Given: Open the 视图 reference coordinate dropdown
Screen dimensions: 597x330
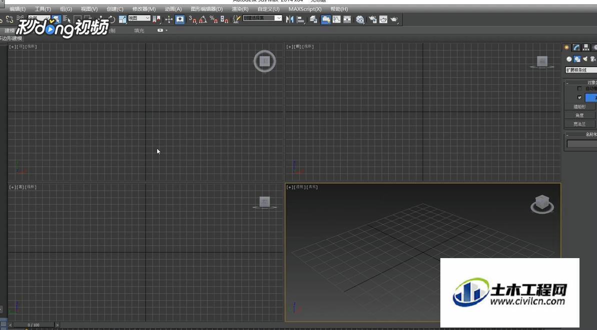Looking at the screenshot, I should pos(139,18).
